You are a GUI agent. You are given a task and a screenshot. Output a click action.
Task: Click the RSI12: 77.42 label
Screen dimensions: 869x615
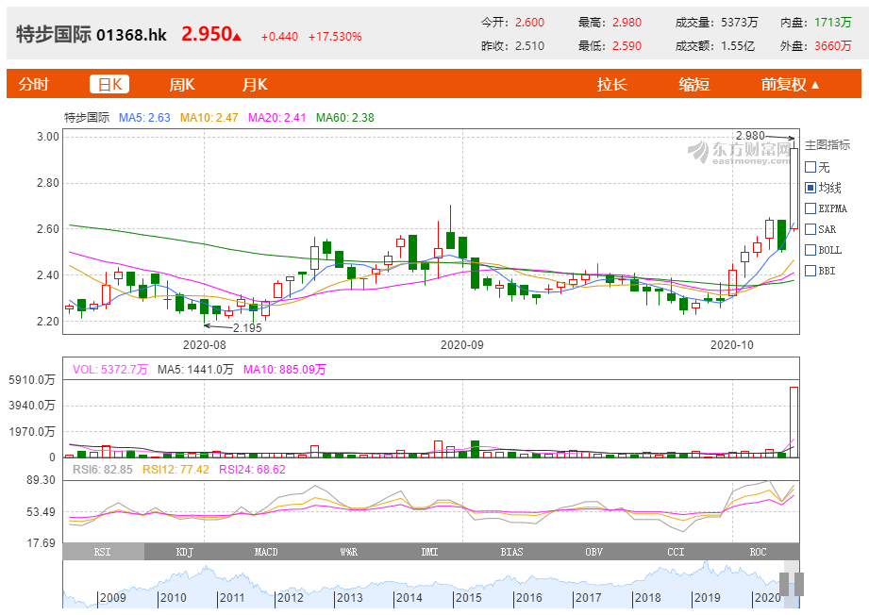point(175,470)
